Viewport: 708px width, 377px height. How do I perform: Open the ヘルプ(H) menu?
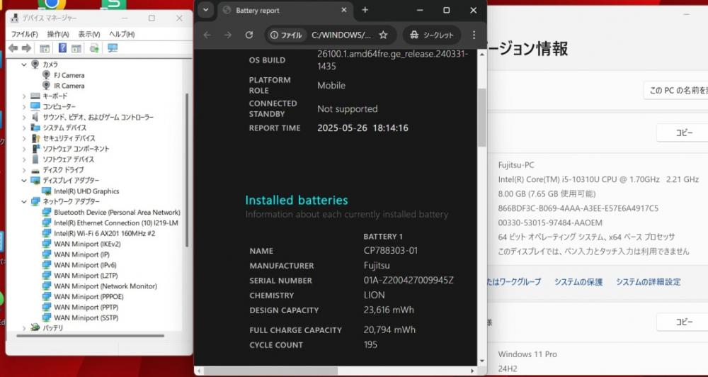[122, 34]
